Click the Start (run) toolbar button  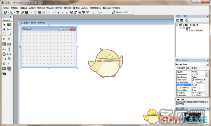tap(59, 13)
